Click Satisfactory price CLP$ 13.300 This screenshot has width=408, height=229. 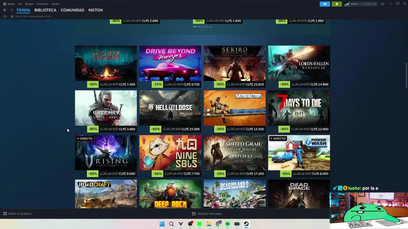pyautogui.click(x=255, y=129)
